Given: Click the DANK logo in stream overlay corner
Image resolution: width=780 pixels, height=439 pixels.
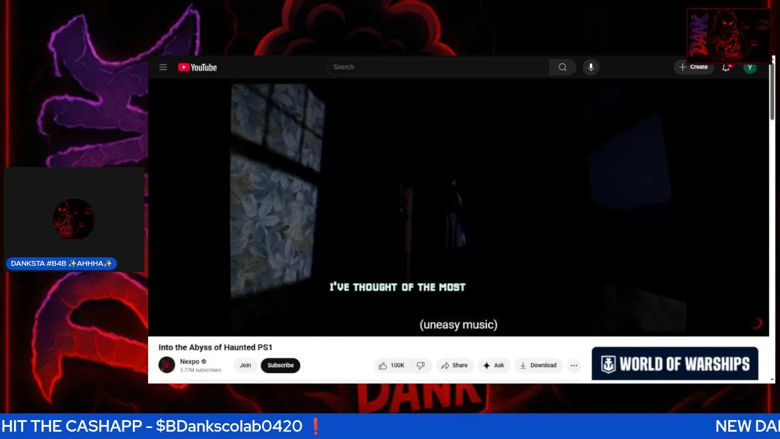Looking at the screenshot, I should pos(728,35).
